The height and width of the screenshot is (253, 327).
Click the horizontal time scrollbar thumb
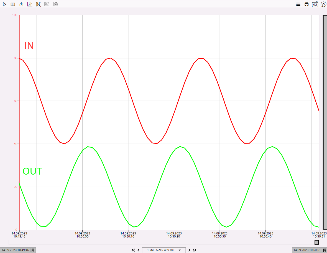[x=316, y=242]
